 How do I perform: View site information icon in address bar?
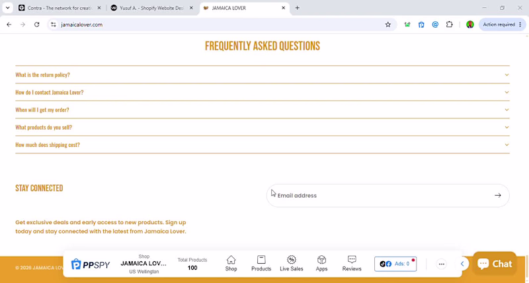54,24
